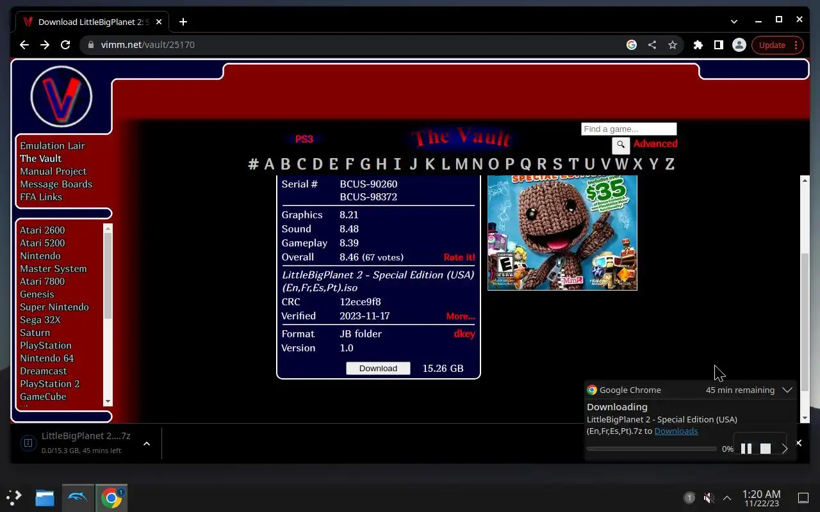The height and width of the screenshot is (512, 820).
Task: Browse games starting with # symbol
Action: [253, 164]
